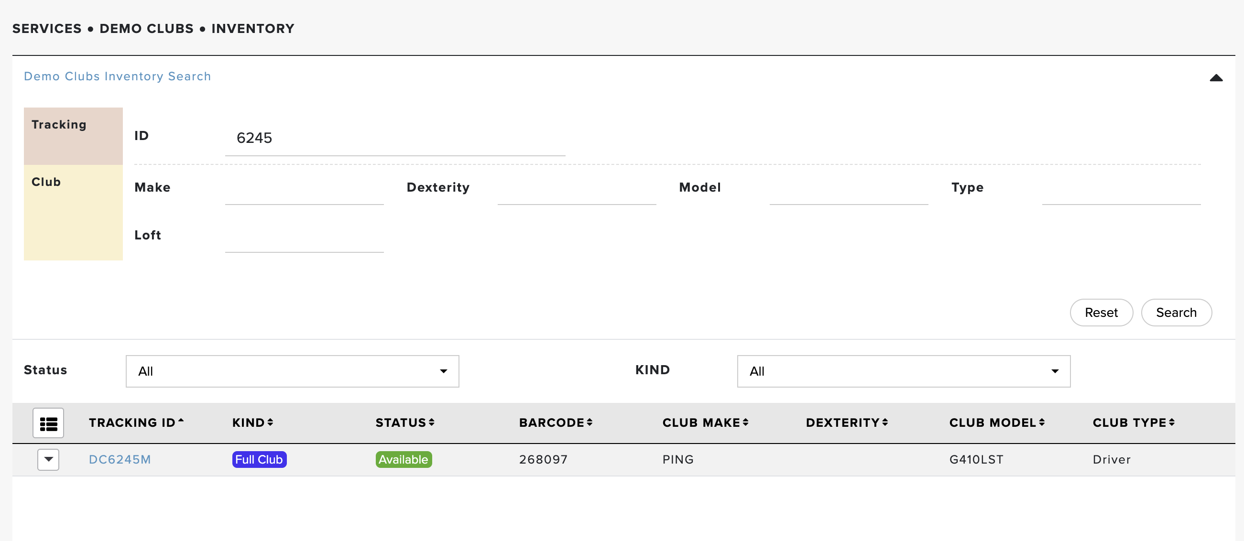Sort by Club Make column
This screenshot has height=541, width=1244.
tap(705, 423)
